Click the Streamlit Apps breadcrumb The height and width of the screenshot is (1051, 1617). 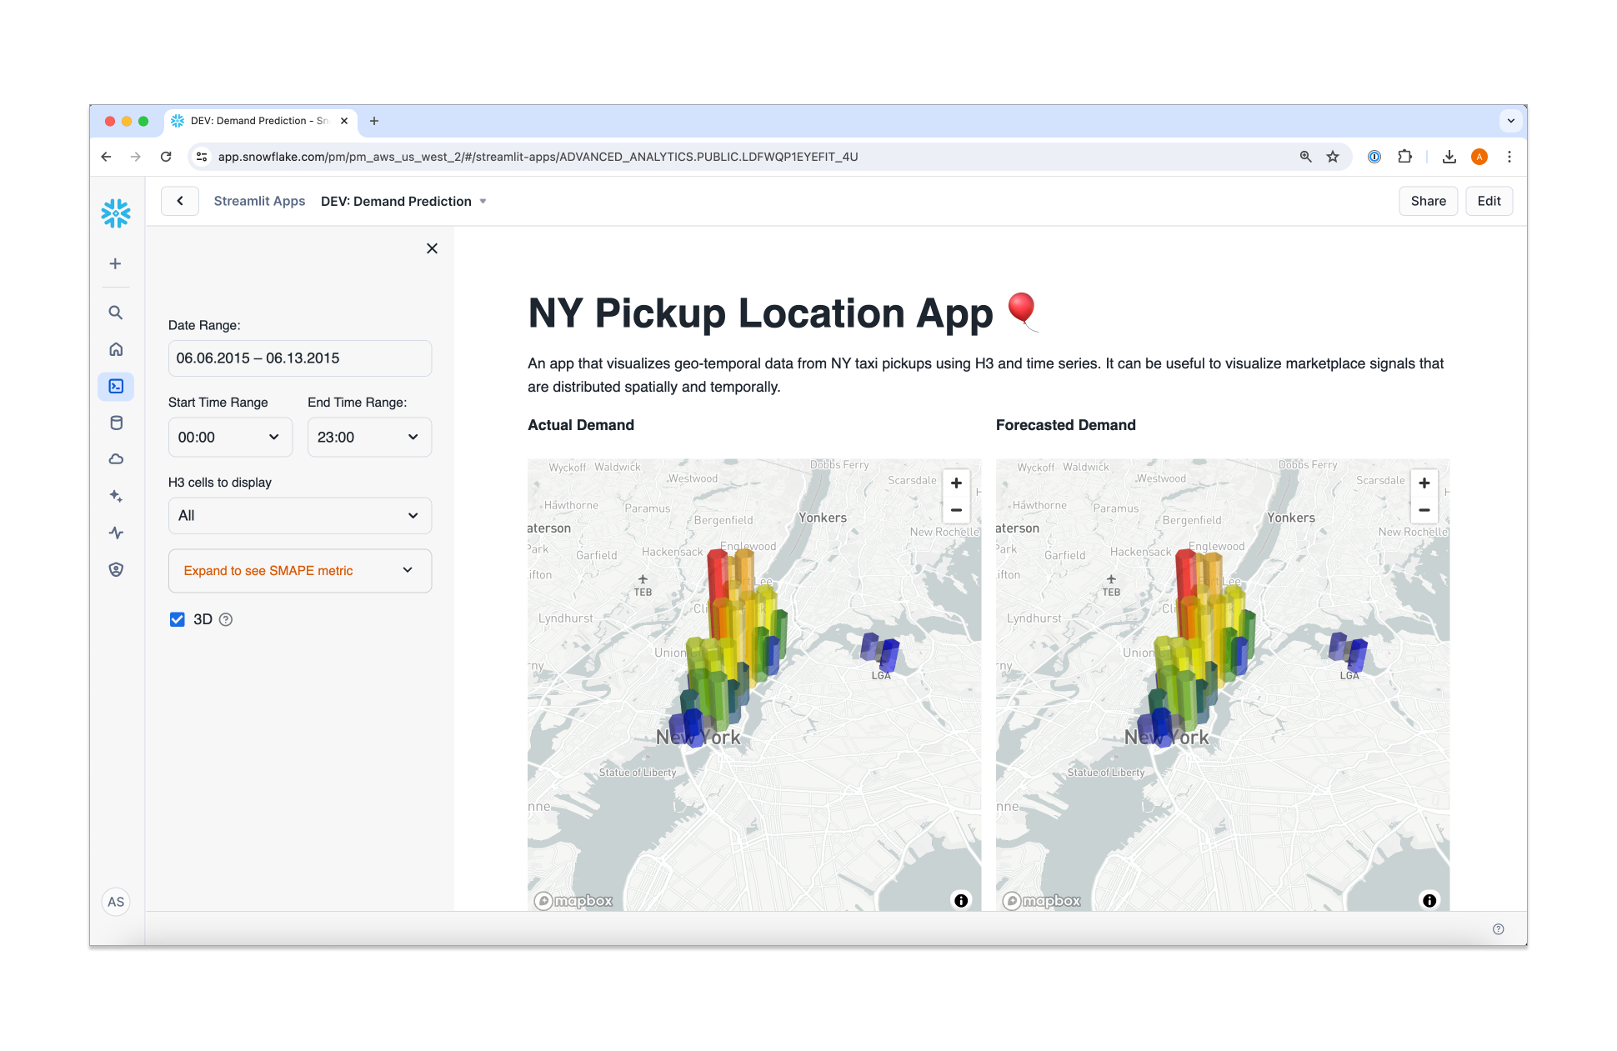pyautogui.click(x=259, y=201)
